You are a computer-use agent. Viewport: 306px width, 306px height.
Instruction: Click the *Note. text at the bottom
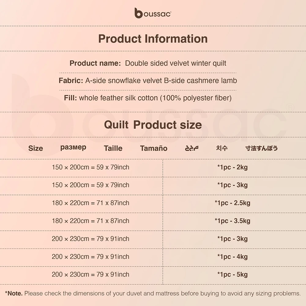pos(14,294)
